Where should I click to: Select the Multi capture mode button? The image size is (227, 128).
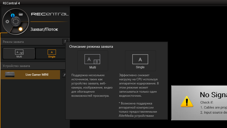(x=19, y=53)
